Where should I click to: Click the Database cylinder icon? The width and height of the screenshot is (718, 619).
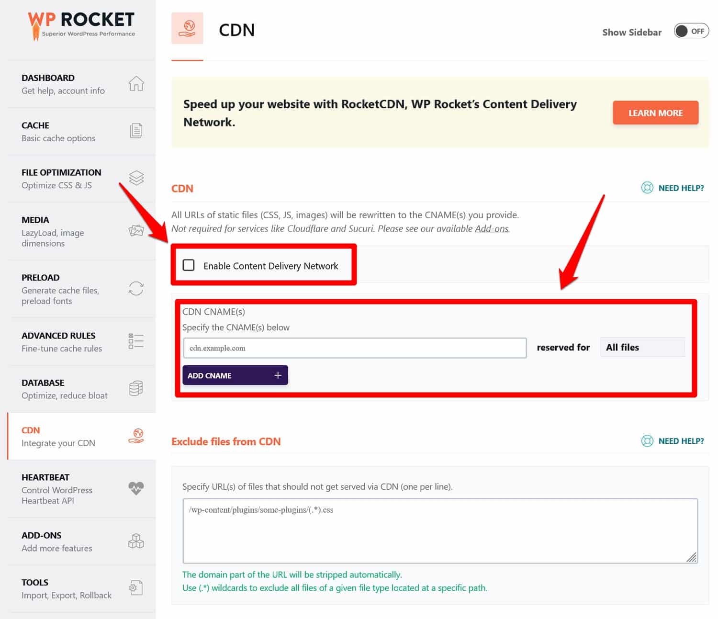(136, 388)
